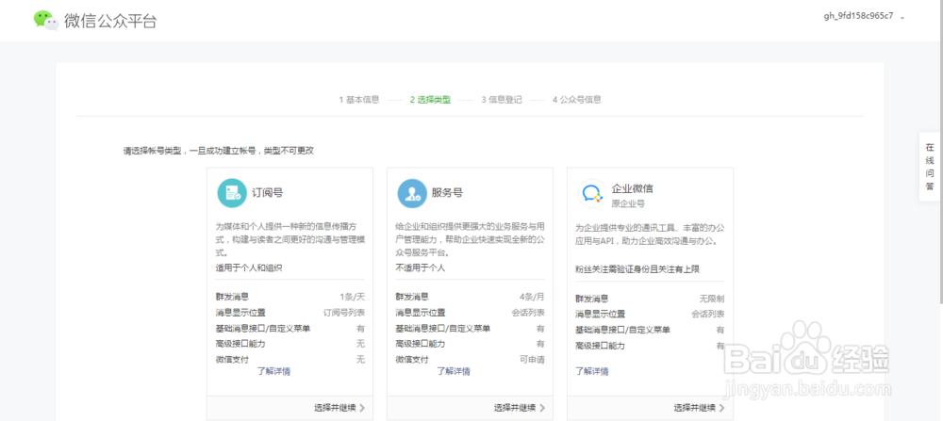Click the 原企业号 subtitle

(628, 203)
